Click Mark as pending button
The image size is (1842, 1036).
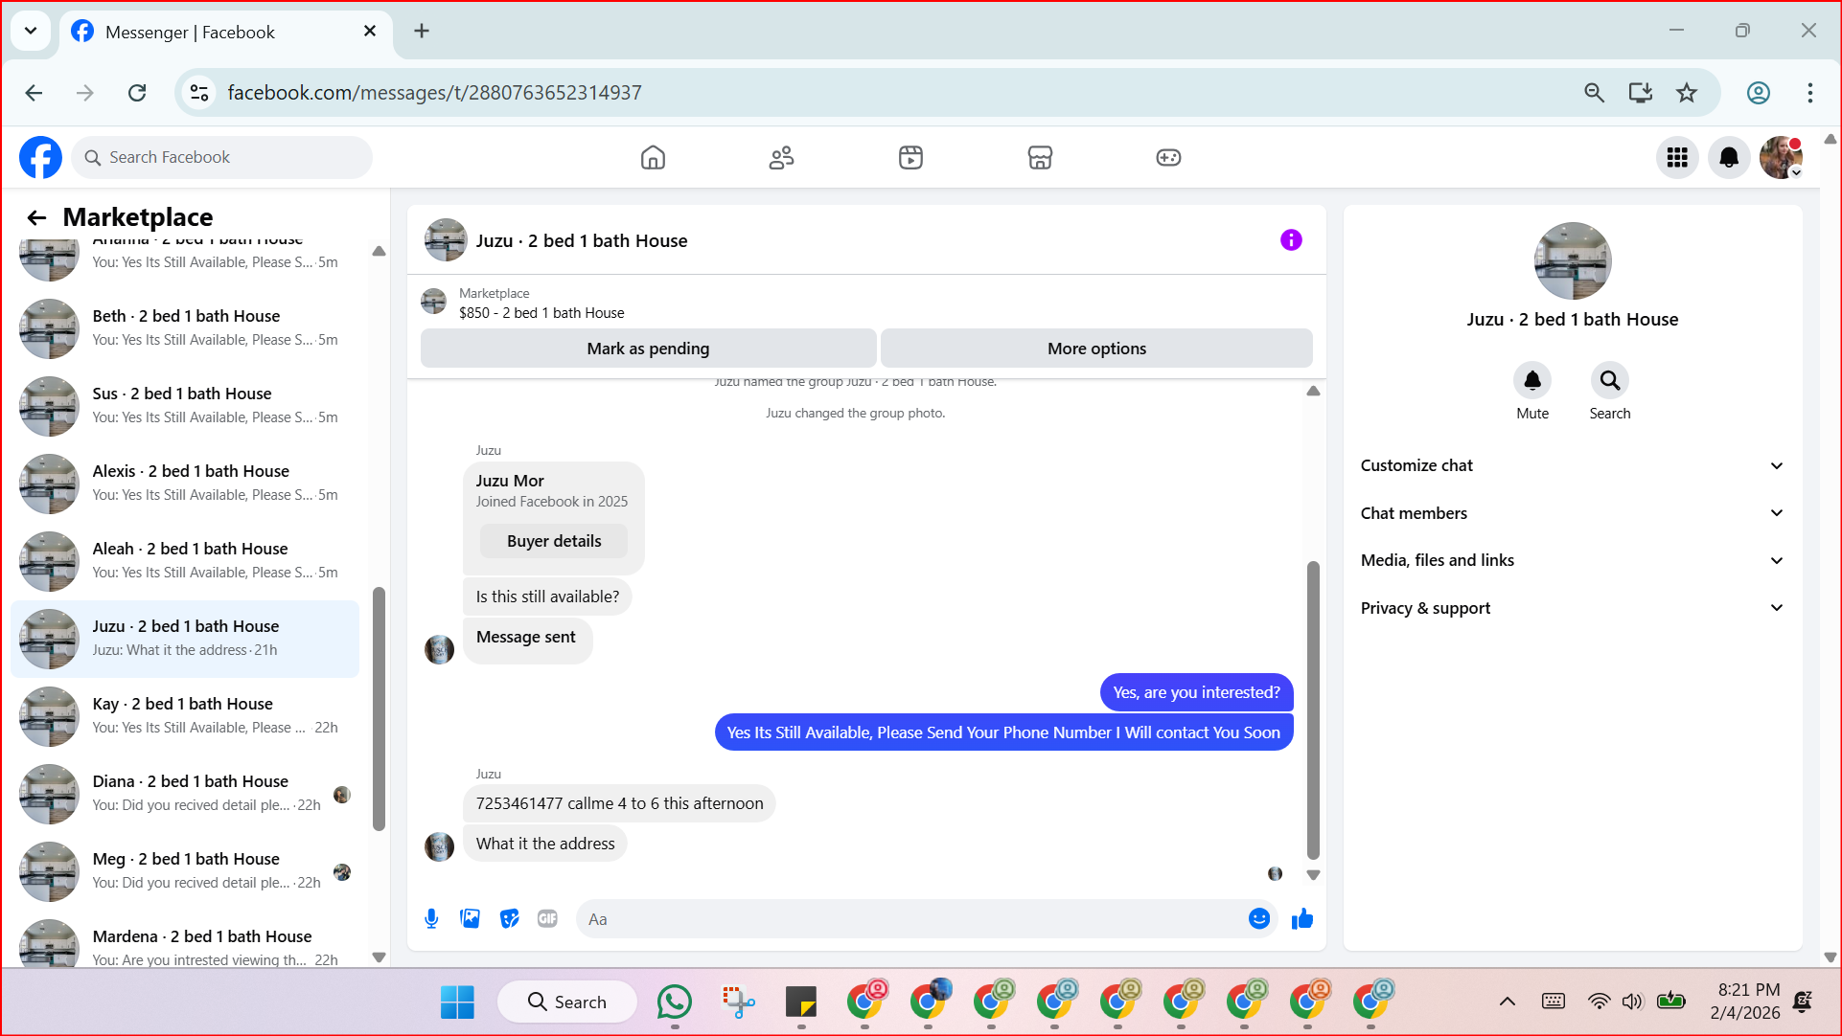pyautogui.click(x=648, y=349)
